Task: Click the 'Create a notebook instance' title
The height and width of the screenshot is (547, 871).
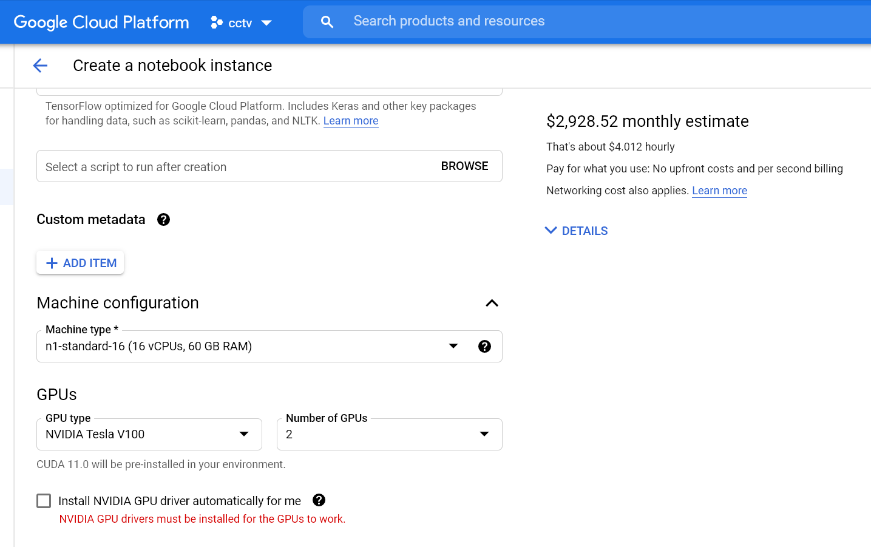Action: click(x=172, y=66)
